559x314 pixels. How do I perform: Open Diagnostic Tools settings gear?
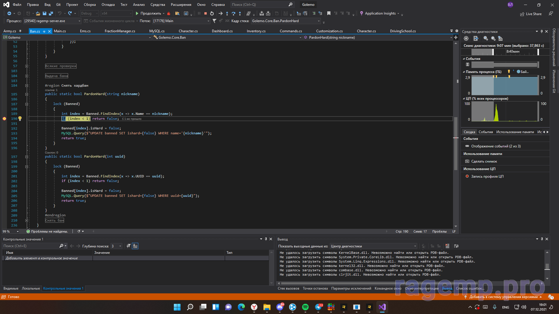click(x=466, y=38)
